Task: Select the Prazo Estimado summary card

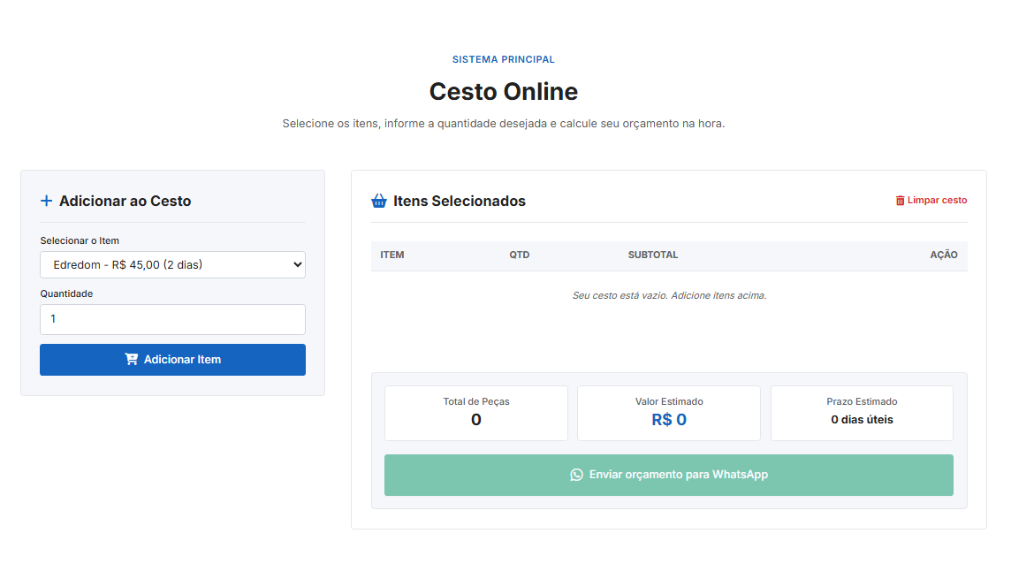Action: 862,414
